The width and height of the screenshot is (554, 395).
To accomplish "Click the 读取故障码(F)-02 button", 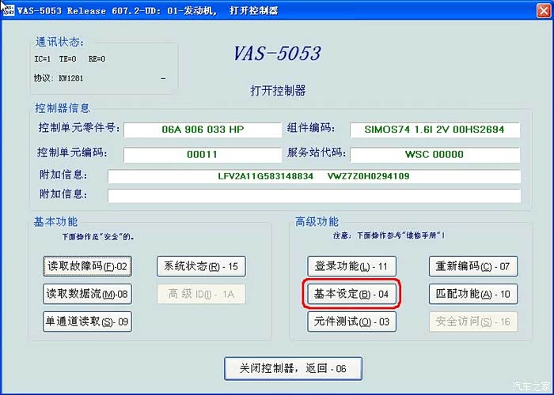I will (87, 266).
